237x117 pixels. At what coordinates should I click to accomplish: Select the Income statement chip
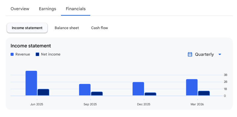pyautogui.click(x=27, y=28)
